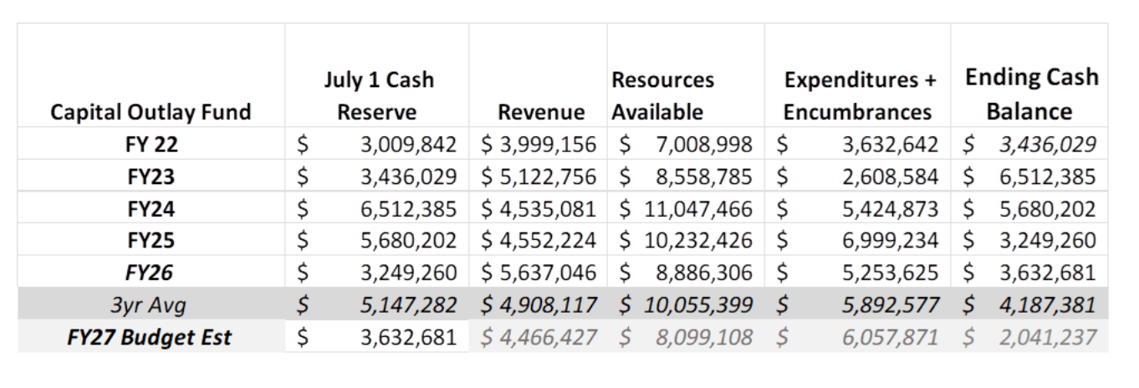
Task: Click FY 22 resources available 7,008,998
Action: (x=704, y=145)
